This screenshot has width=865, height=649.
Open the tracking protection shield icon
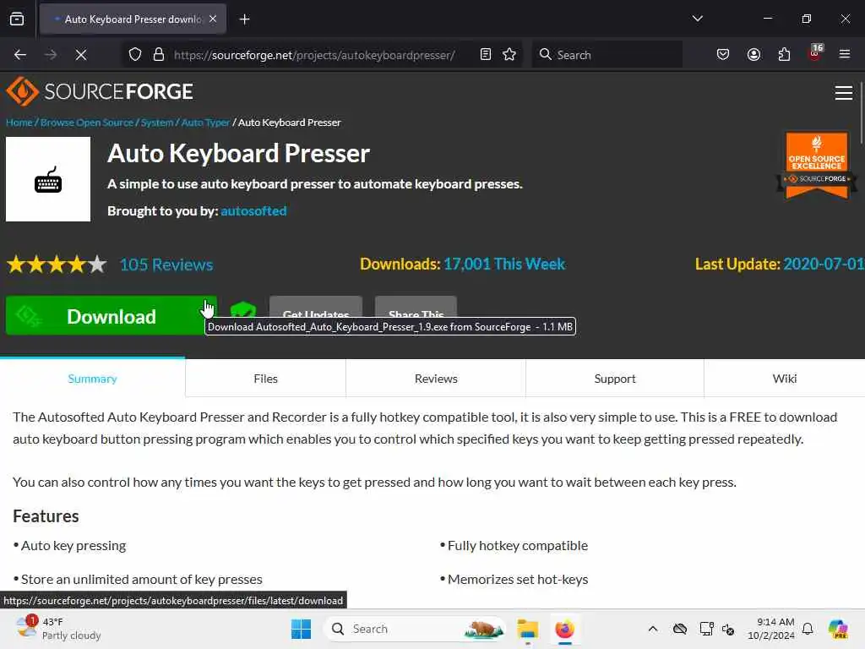pyautogui.click(x=135, y=55)
